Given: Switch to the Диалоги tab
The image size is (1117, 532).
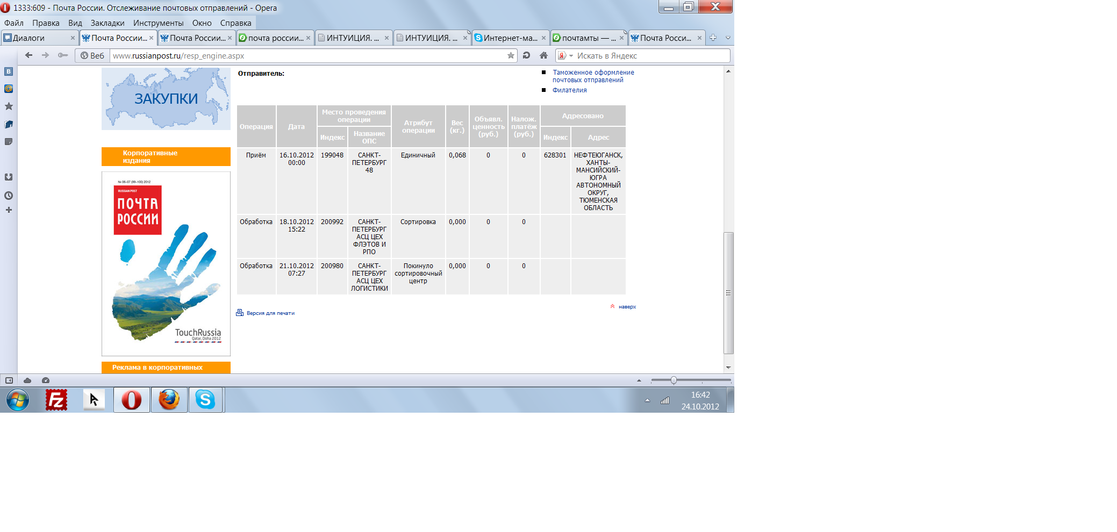Looking at the screenshot, I should coord(39,38).
